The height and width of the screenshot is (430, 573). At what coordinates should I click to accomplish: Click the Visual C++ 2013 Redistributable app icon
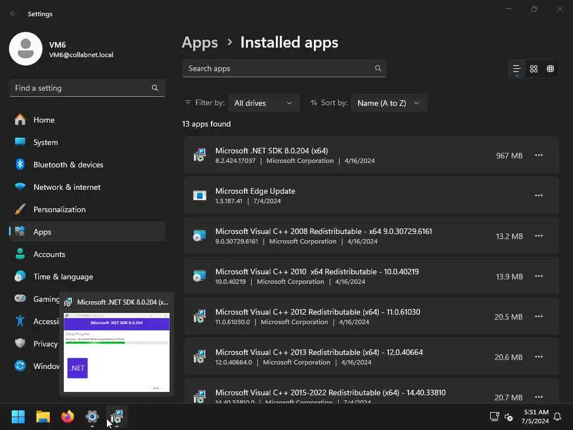click(200, 357)
